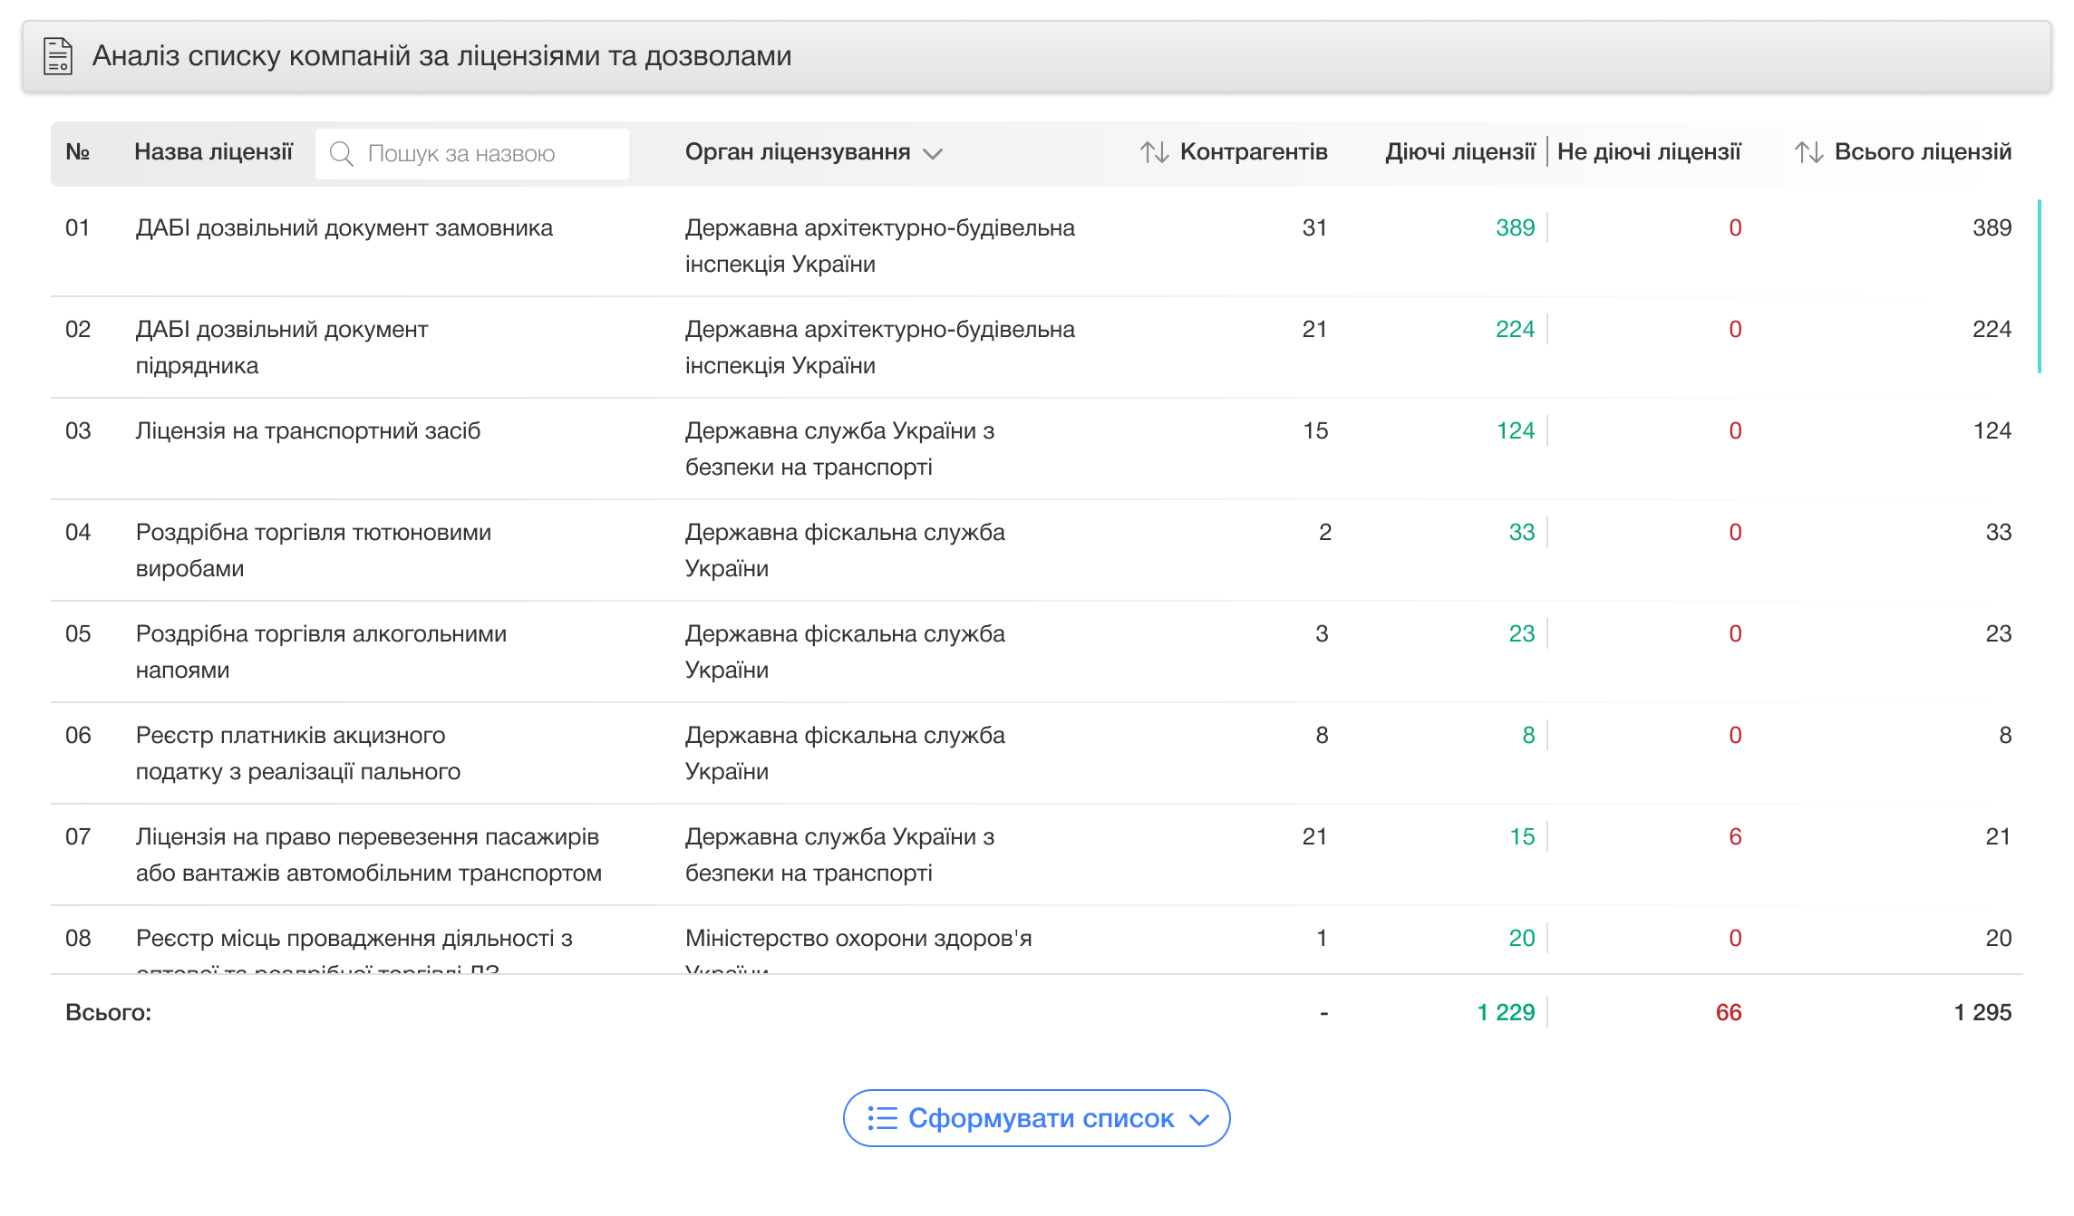This screenshot has height=1216, width=2074.
Task: Click list icon on Сформувати список button
Action: [x=882, y=1118]
